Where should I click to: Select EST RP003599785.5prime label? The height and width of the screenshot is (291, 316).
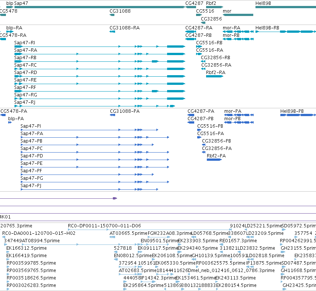click(31, 263)
